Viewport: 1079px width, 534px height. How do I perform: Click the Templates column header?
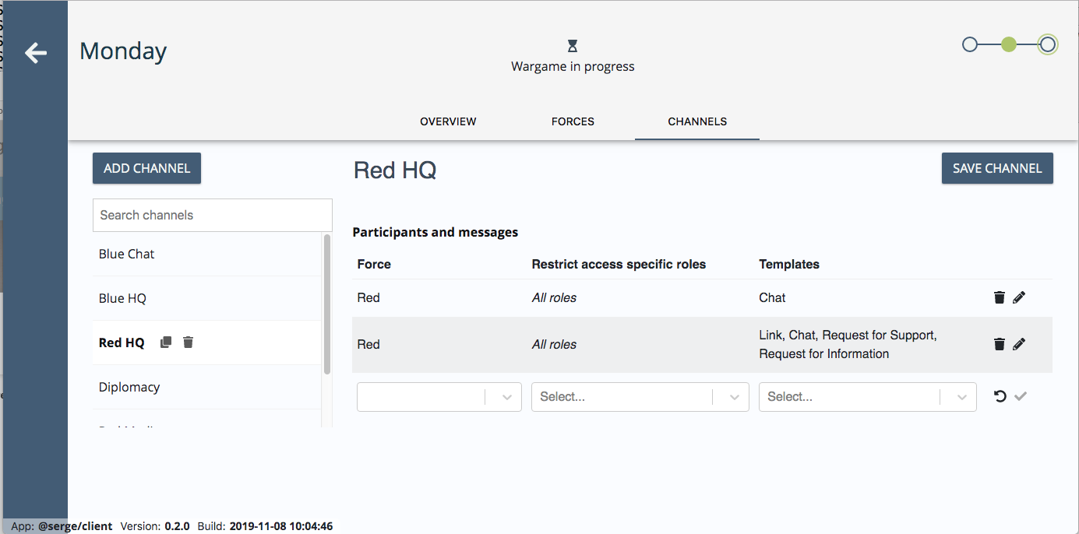coord(789,264)
